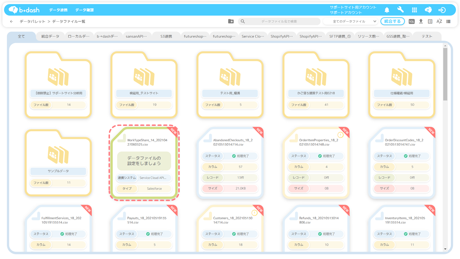460x259 pixels.
Task: Click the かご落ち施策テスト用0218 folder name
Action: pos(316,94)
